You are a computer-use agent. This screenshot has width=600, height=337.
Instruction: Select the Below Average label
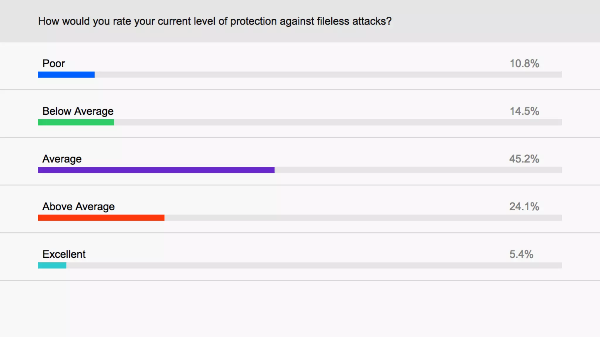click(78, 111)
